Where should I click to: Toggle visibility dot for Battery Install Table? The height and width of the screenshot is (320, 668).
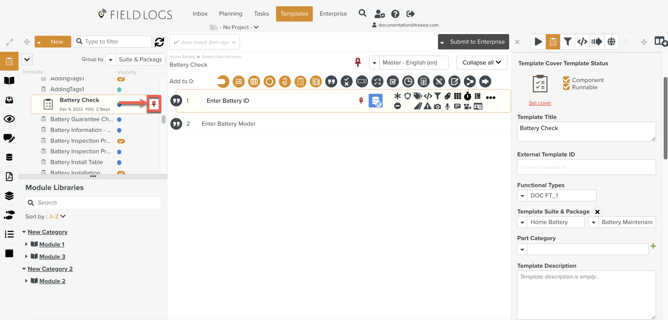pyautogui.click(x=119, y=163)
